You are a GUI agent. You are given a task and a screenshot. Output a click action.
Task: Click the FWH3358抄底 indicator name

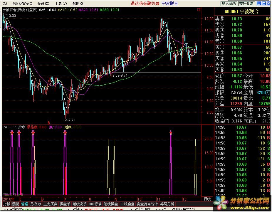pyautogui.click(x=14, y=127)
